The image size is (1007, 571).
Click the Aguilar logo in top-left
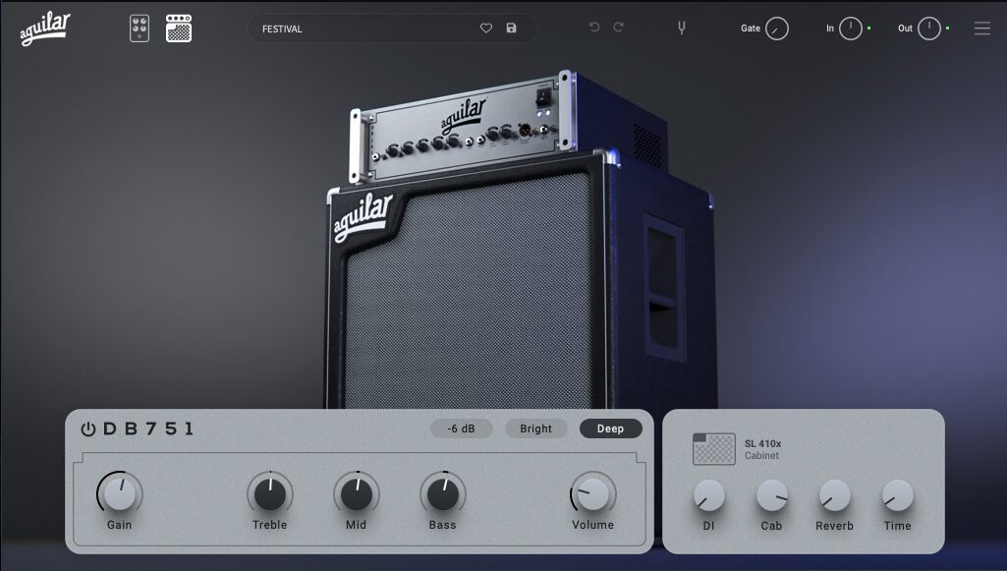pos(45,29)
